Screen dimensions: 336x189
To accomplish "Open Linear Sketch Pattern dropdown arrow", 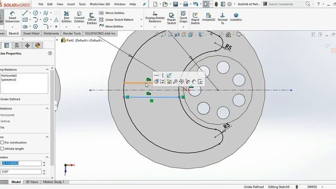I will [141, 20].
